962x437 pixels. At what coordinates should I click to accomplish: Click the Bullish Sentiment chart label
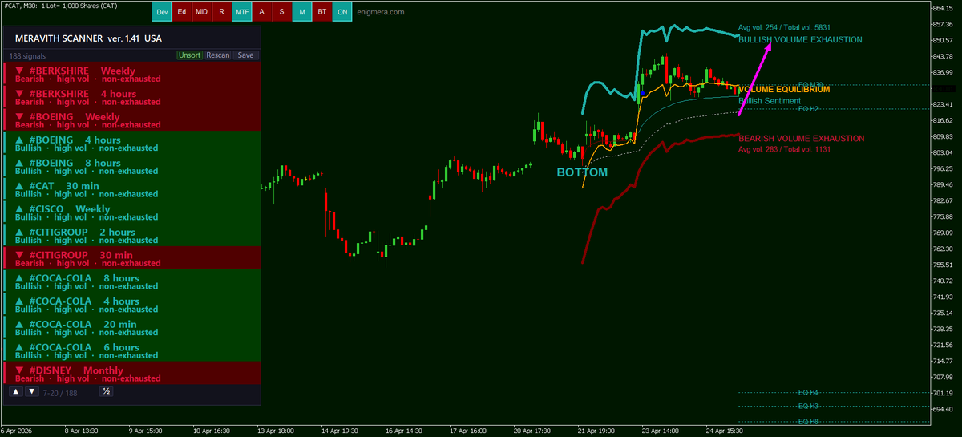(769, 101)
